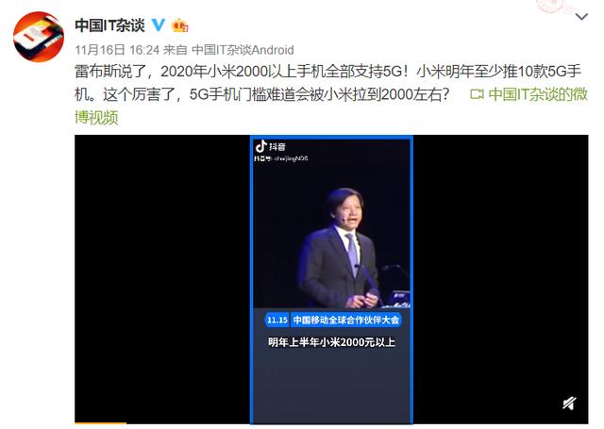This screenshot has height=429, width=604.
Task: Click the orange crown membership badge
Action: (180, 25)
